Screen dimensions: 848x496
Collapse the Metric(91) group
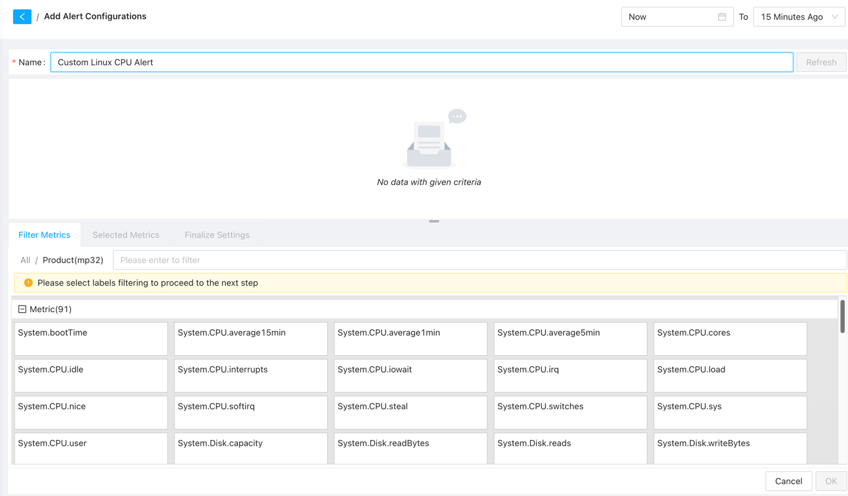[x=22, y=309]
